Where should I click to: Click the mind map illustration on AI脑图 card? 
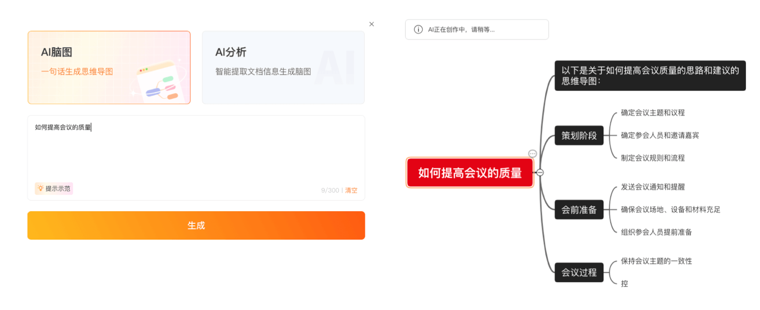159,82
